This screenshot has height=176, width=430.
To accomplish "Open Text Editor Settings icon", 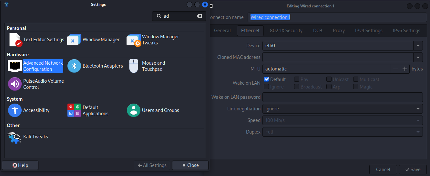I will [x=15, y=40].
